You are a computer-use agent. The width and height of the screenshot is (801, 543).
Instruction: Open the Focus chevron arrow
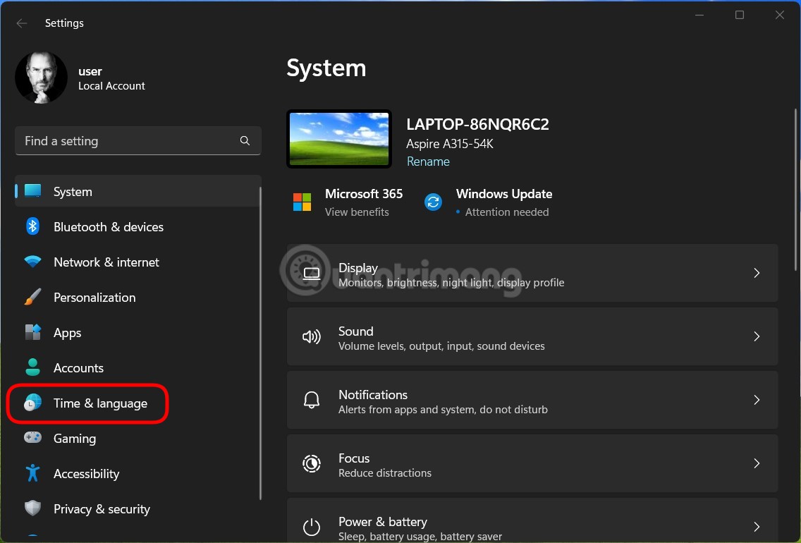point(757,463)
